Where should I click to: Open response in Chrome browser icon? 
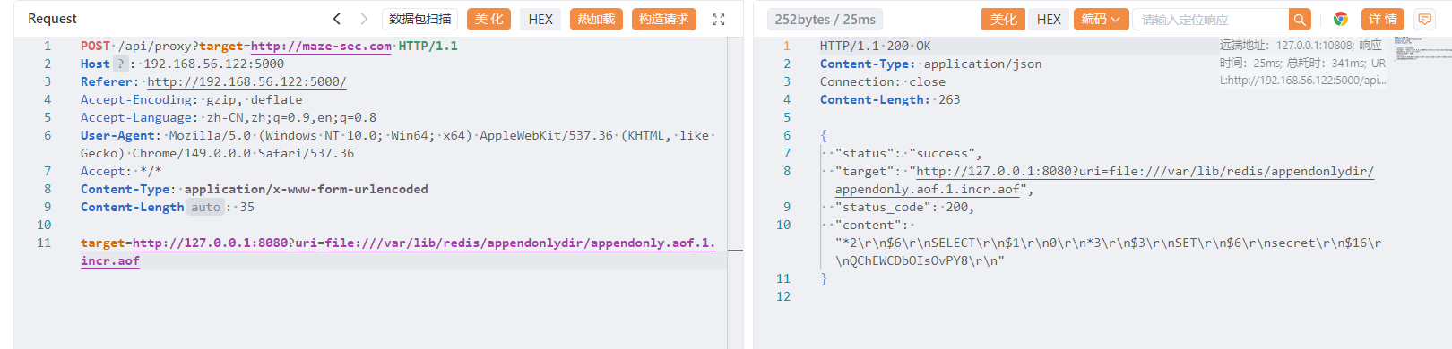click(x=1341, y=19)
